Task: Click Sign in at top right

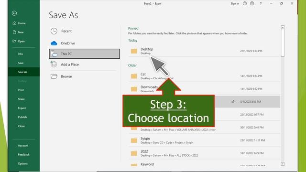Action: [235, 3]
